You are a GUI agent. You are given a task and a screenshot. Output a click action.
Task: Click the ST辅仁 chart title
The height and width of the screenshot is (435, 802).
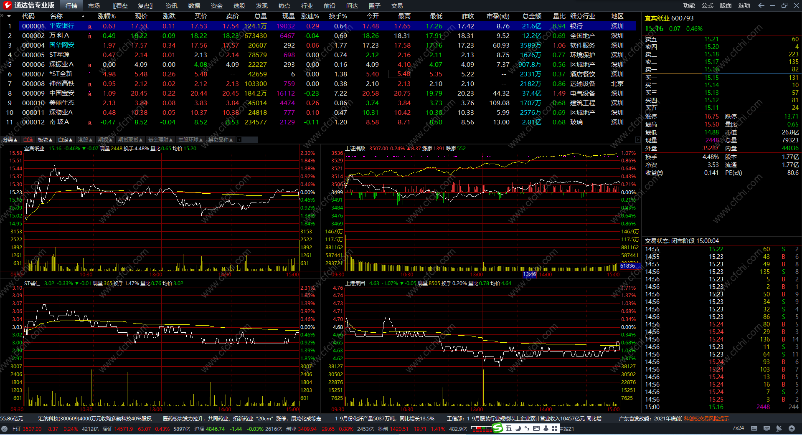pyautogui.click(x=32, y=283)
